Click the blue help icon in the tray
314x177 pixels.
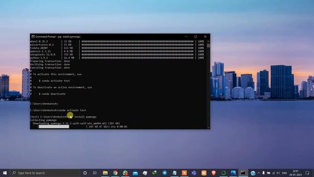[x=253, y=173]
